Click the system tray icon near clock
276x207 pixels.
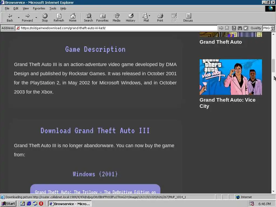(x=252, y=204)
